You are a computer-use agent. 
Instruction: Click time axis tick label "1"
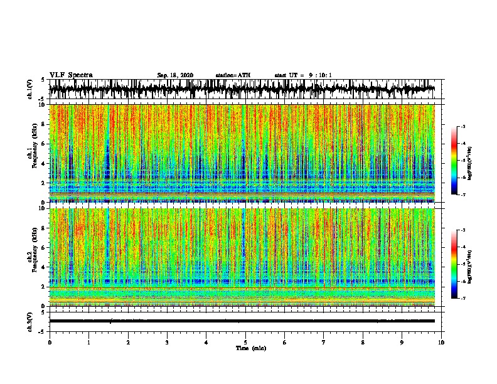[x=88, y=343]
